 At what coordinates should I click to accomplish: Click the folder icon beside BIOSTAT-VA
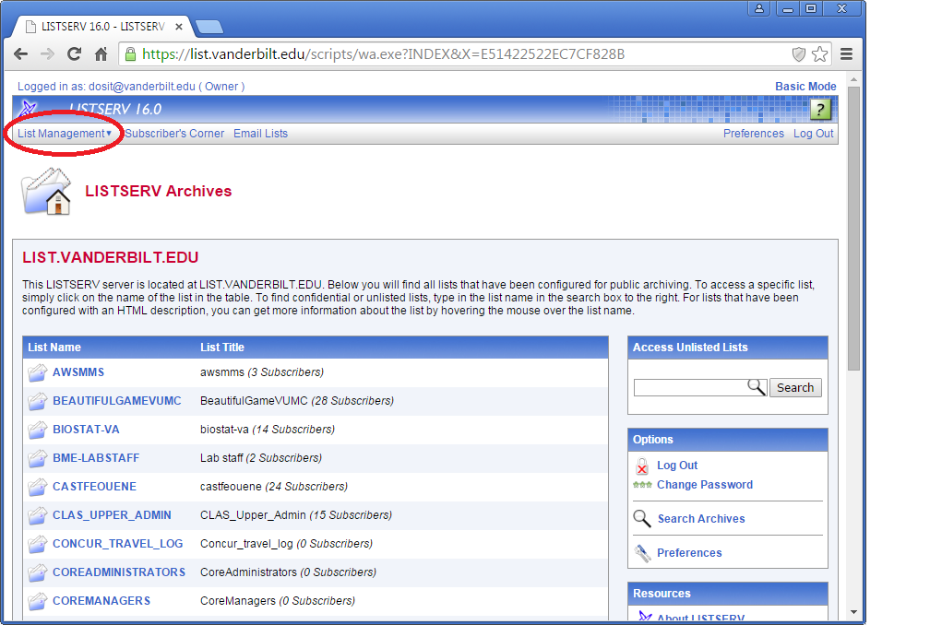click(37, 430)
